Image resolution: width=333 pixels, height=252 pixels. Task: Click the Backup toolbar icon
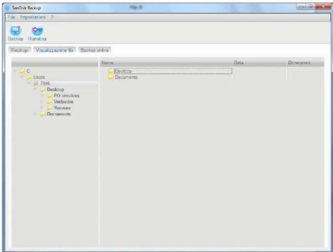[x=15, y=31]
